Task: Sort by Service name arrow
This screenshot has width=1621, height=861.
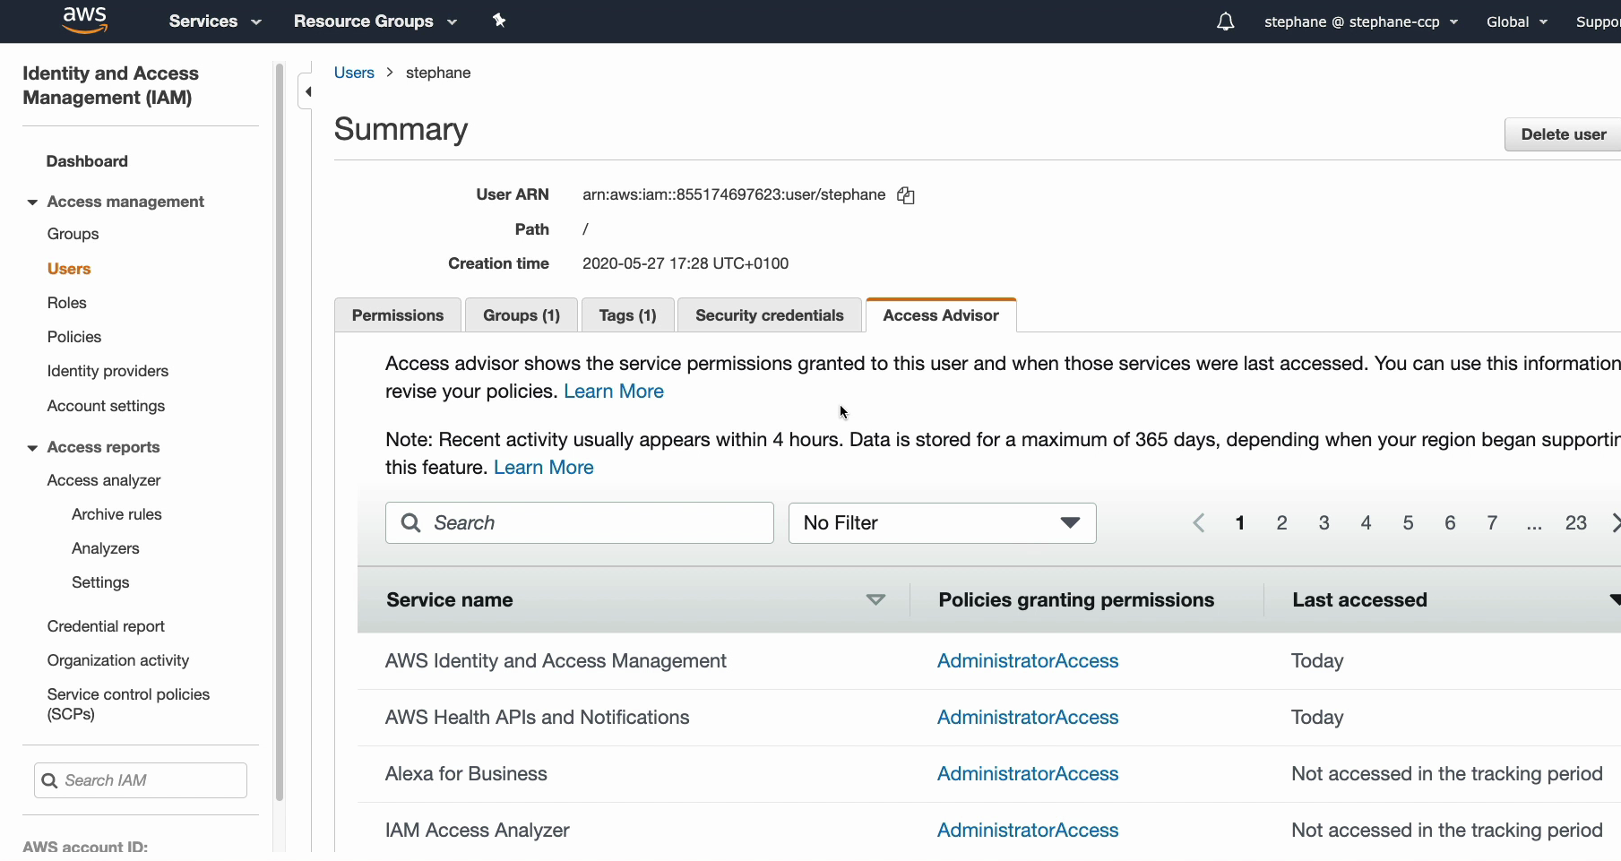Action: click(x=875, y=599)
